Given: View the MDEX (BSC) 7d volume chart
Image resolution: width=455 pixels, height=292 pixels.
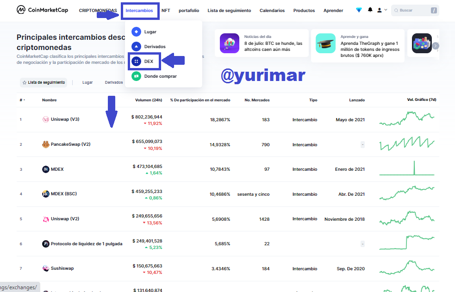Looking at the screenshot, I should click(x=407, y=193).
